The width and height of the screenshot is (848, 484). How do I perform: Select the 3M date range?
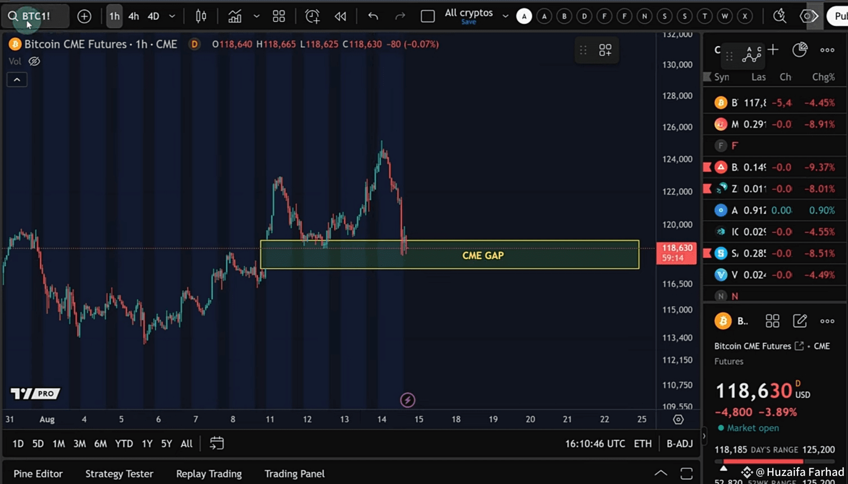(x=80, y=444)
